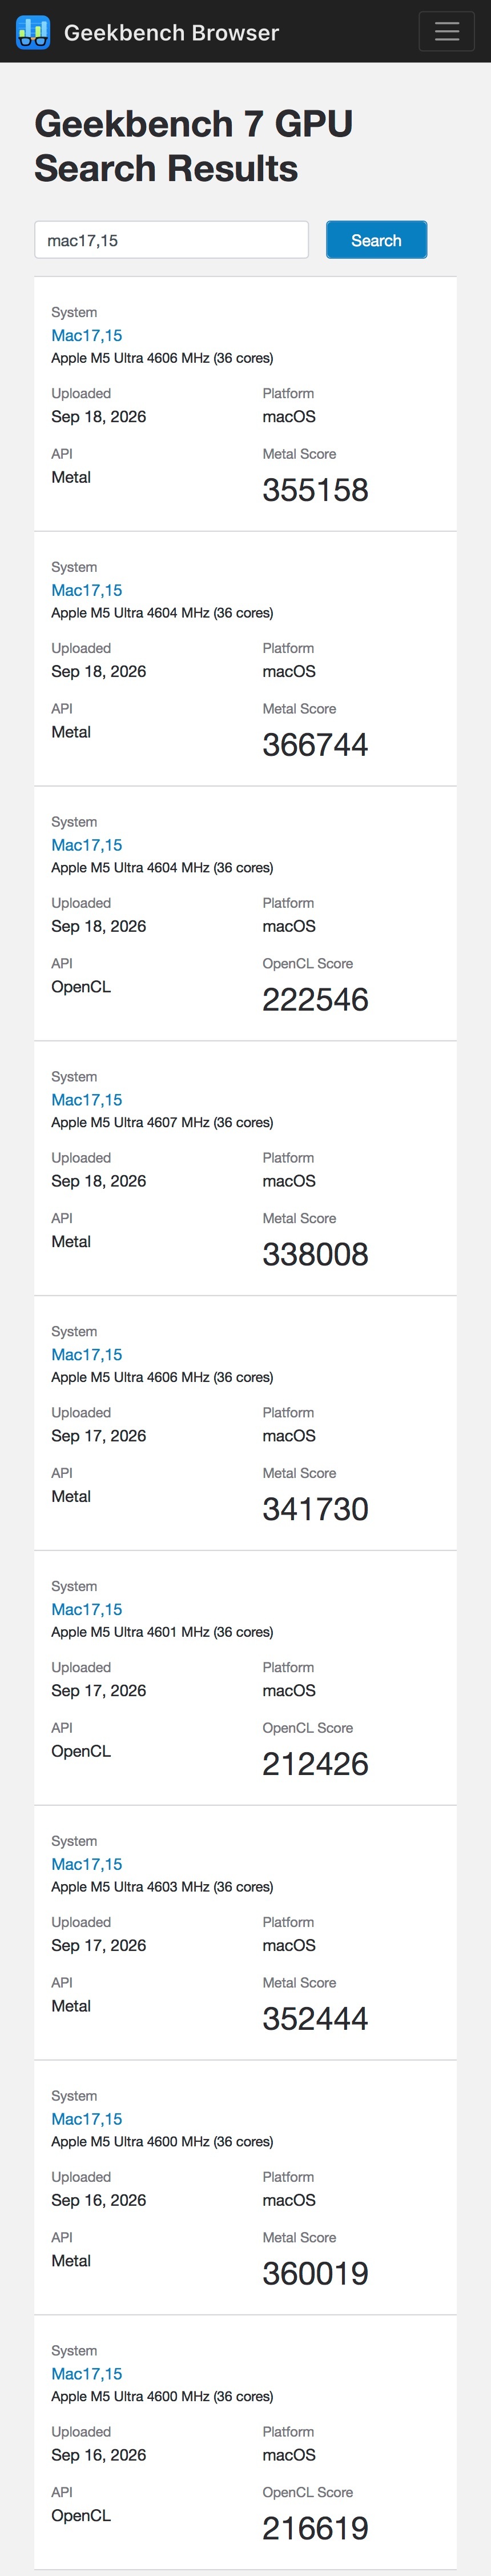The image size is (491, 2576).
Task: Open the Mac17,15 result scoring 338008
Action: click(87, 1100)
